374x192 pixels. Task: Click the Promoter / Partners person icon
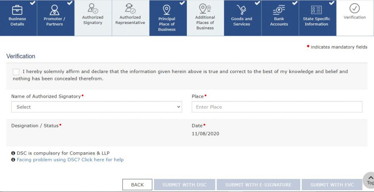(x=54, y=10)
